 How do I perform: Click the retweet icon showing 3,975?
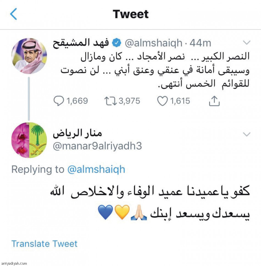[x=111, y=101]
